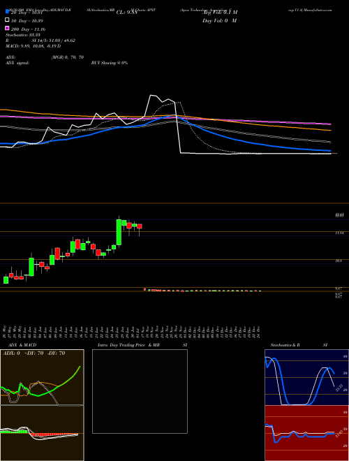Click the last red candlestick before the gap
Screen dimensions: 349x461
click(x=139, y=226)
